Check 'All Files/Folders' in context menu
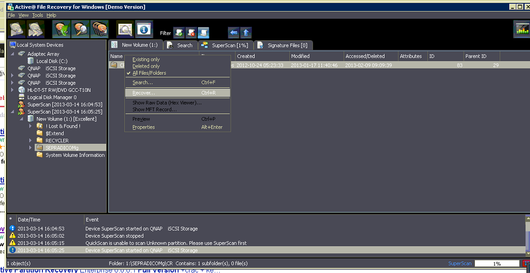 click(x=149, y=73)
